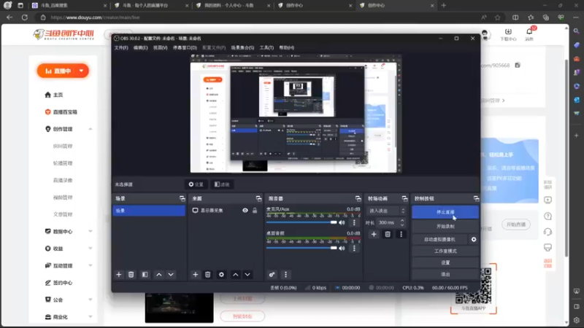This screenshot has width=584, height=328.
Task: Open transition properties dots in 转场动画
Action: (401, 234)
